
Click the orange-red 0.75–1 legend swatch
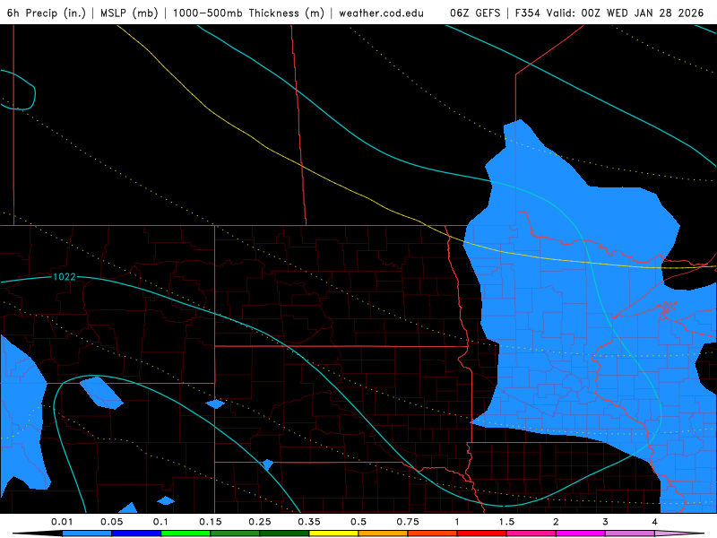tap(433, 534)
